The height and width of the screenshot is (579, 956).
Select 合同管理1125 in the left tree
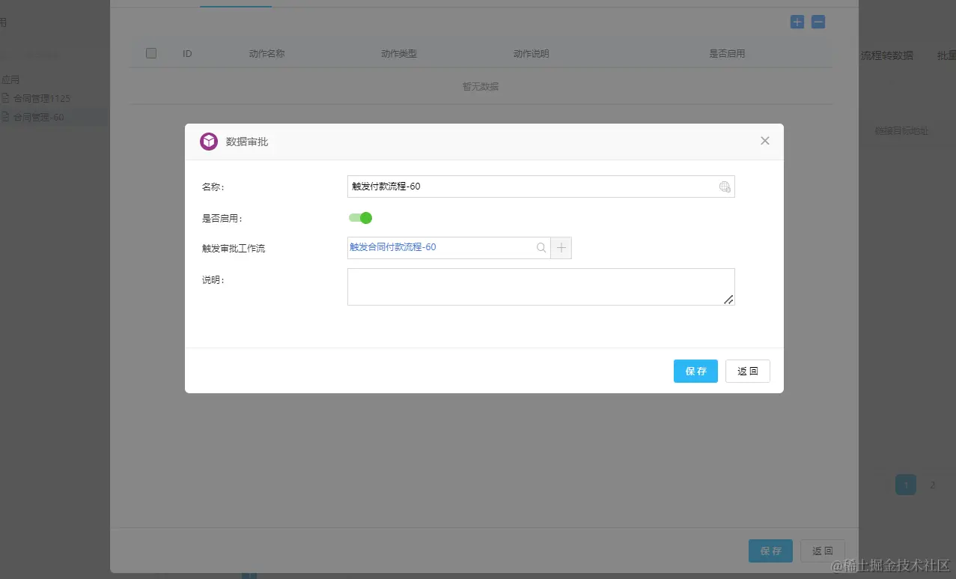click(x=41, y=98)
